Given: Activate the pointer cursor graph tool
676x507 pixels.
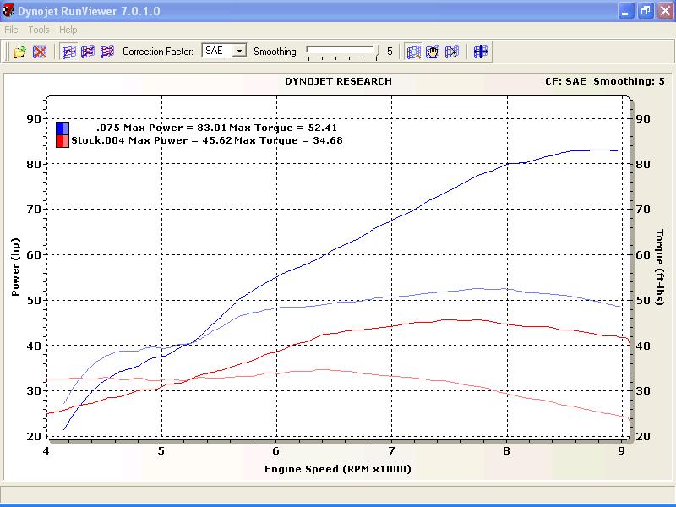Looking at the screenshot, I should tap(452, 52).
